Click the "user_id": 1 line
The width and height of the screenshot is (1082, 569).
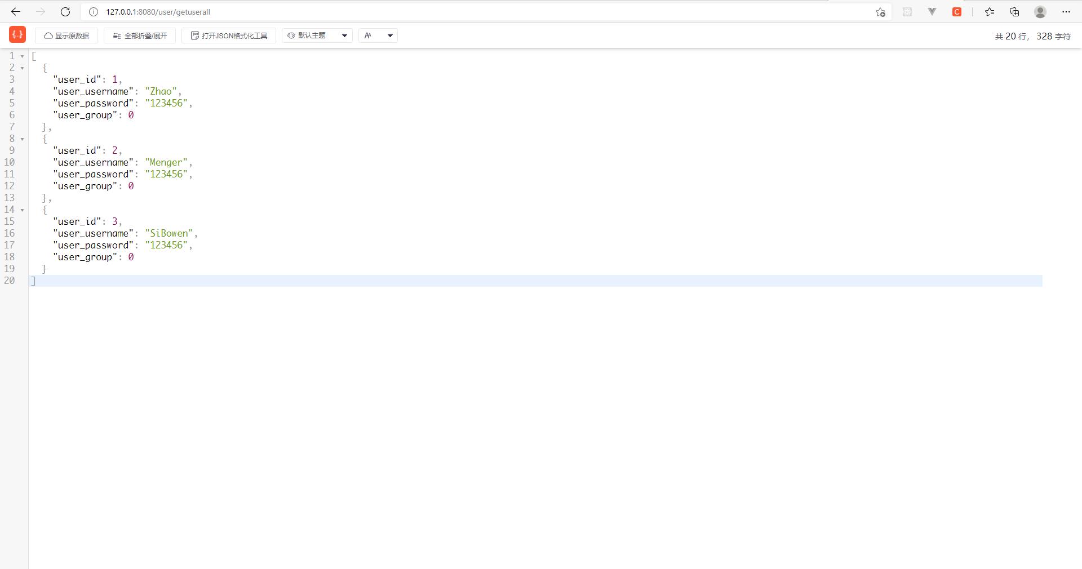tap(87, 79)
